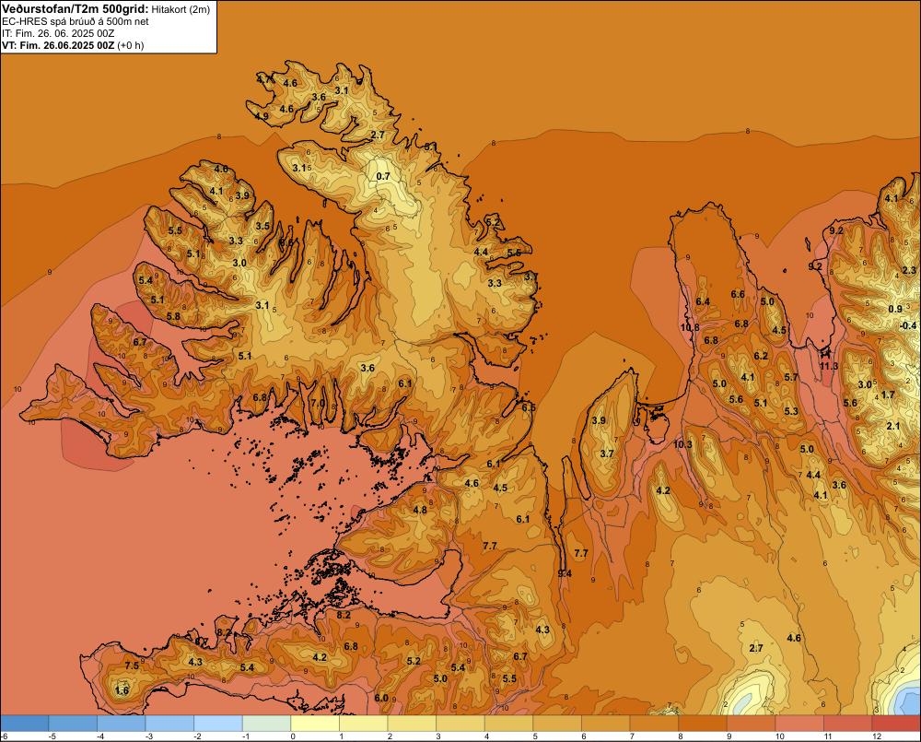Viewport: 921px width, 742px height.
Task: Click the colorbar swatch between 8 and 9
Action: 703,724
